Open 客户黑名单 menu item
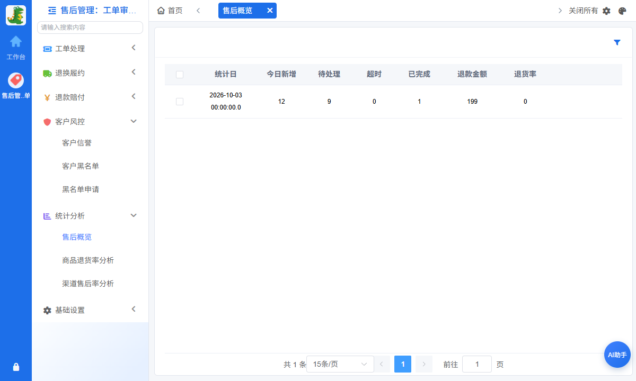This screenshot has width=636, height=381. click(x=81, y=166)
